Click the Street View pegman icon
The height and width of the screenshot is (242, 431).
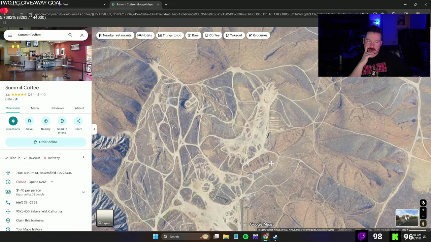[423, 223]
